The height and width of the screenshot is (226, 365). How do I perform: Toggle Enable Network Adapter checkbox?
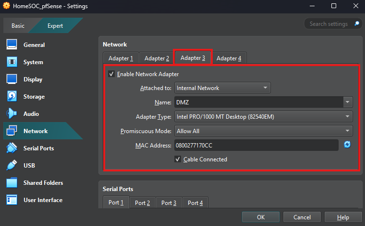click(x=111, y=74)
